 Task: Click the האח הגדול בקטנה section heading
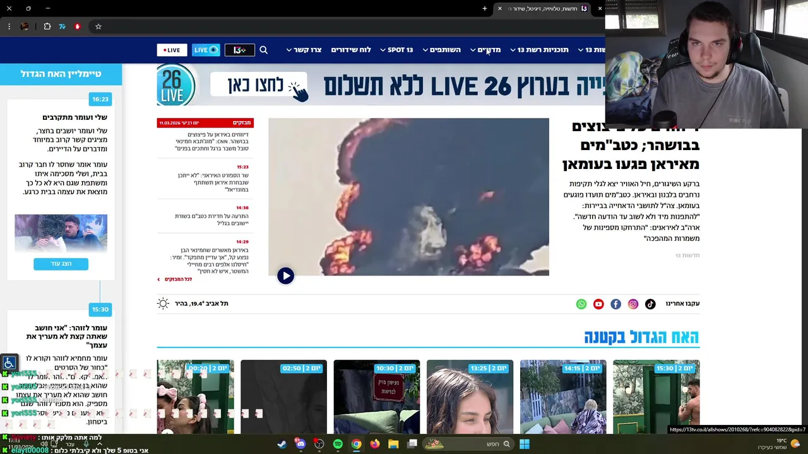point(641,337)
